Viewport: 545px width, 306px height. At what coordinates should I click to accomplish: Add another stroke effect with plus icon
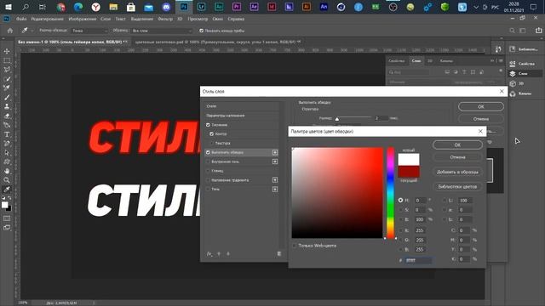coord(275,152)
